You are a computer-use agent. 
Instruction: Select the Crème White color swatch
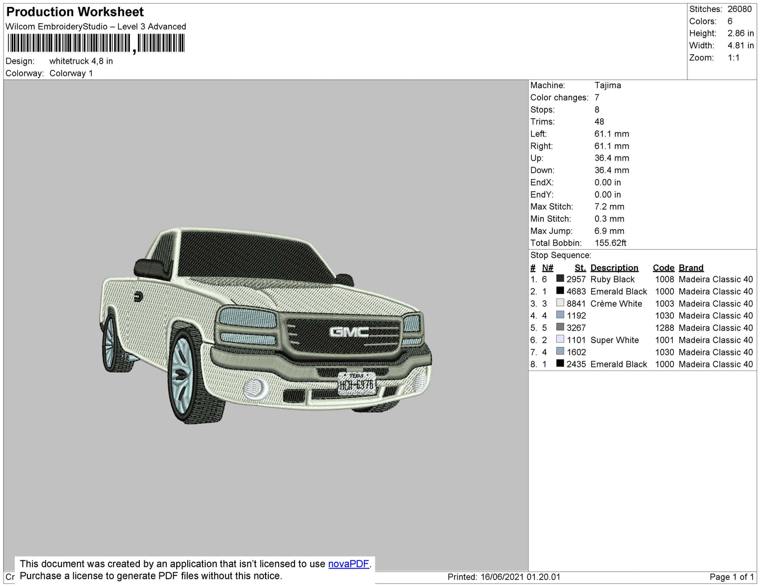click(x=560, y=303)
